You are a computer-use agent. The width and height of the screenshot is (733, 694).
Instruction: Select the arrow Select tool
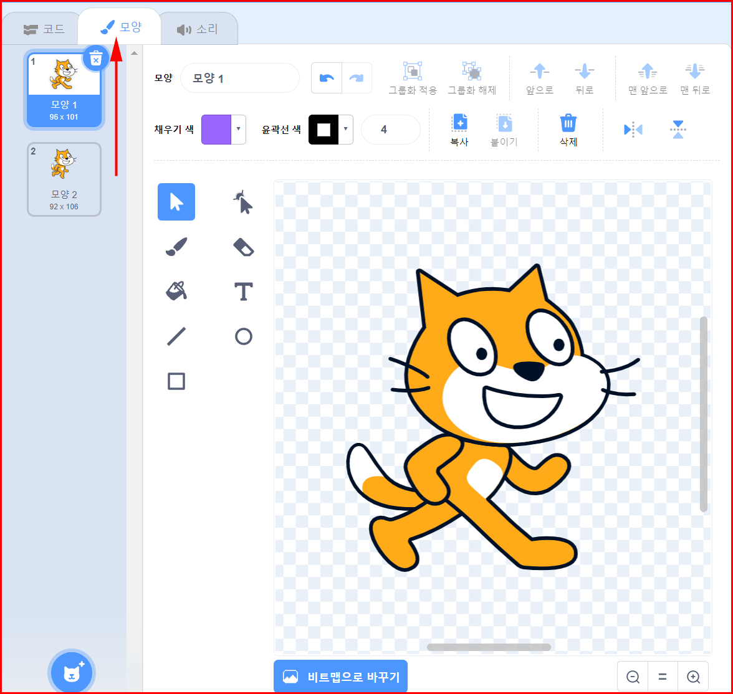(176, 202)
